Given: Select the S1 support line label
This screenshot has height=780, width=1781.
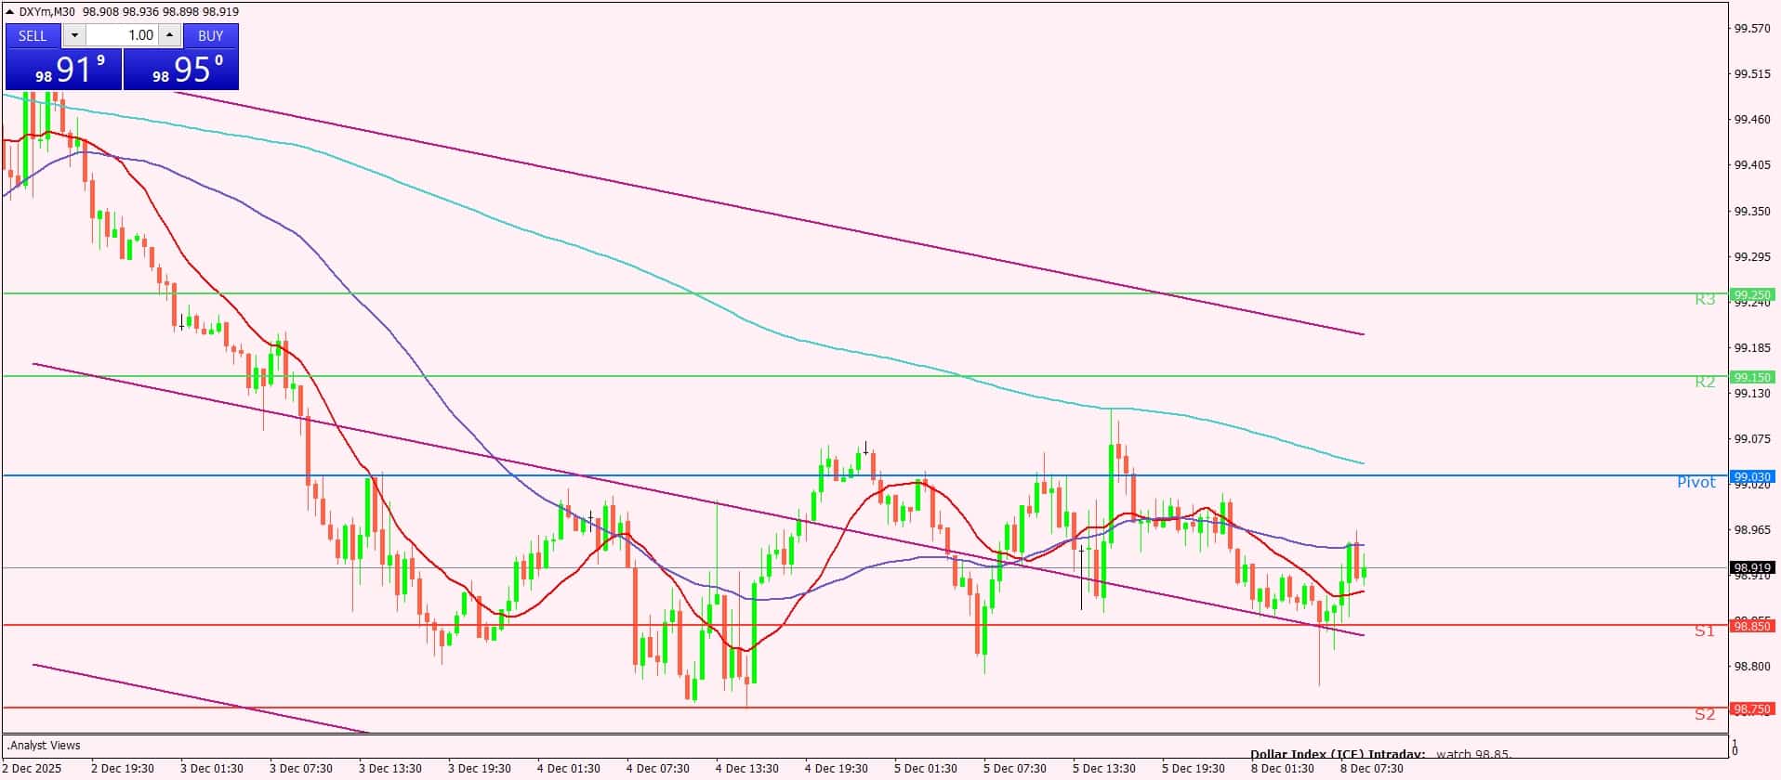Looking at the screenshot, I should point(1704,631).
